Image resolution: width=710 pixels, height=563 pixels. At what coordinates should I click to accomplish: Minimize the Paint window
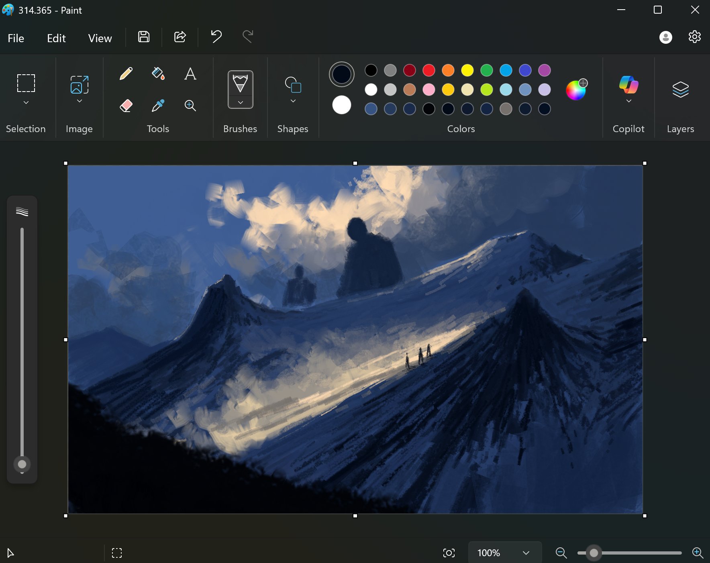coord(621,10)
